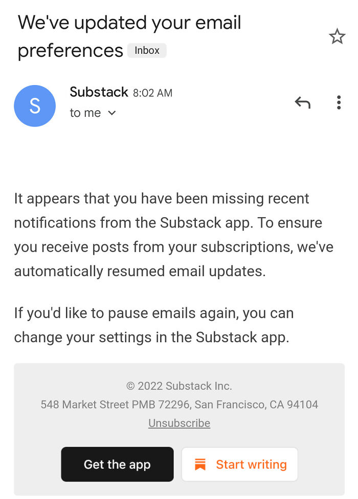
Task: Click the copyright 2022 Substack Inc text
Action: [179, 386]
